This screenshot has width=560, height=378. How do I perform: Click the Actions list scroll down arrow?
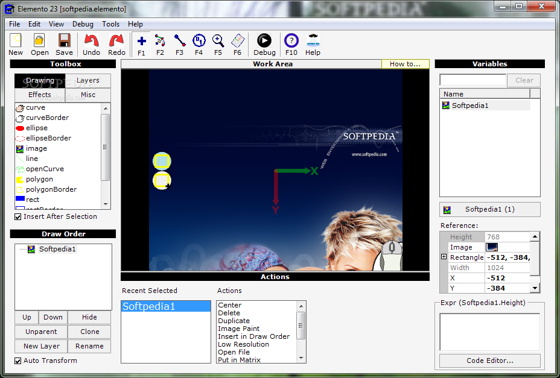(x=301, y=358)
